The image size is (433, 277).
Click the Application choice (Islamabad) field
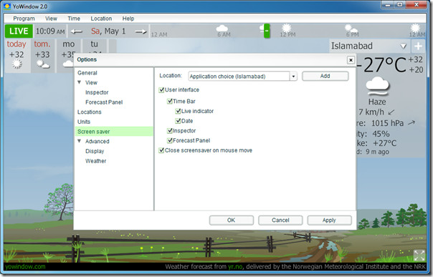pyautogui.click(x=239, y=77)
